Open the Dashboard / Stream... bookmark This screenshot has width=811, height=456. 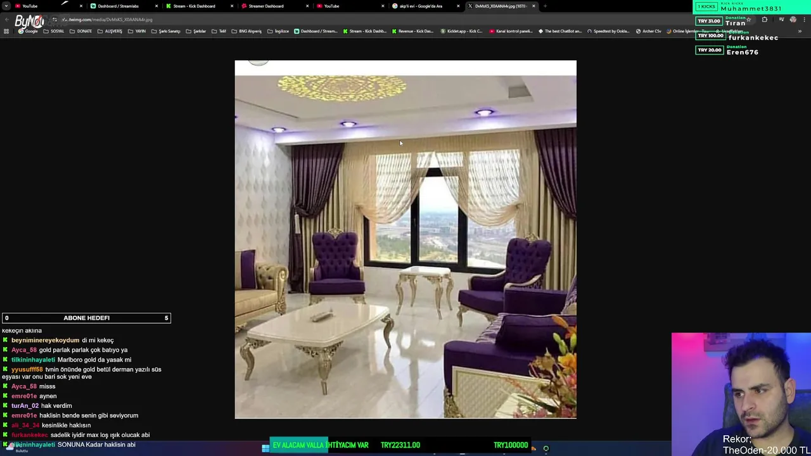click(x=316, y=31)
